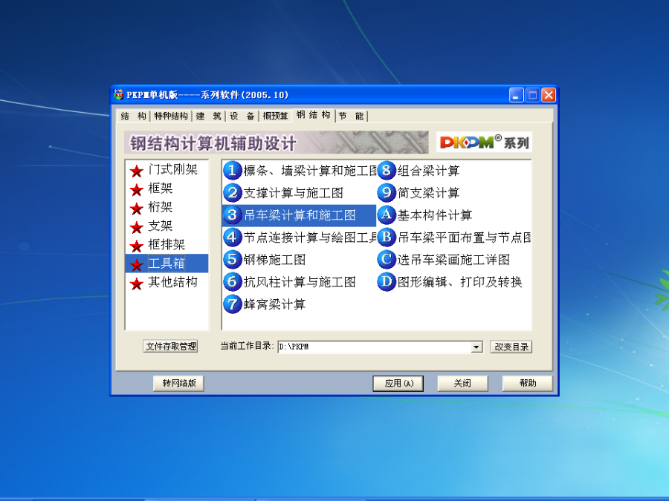Click the numbered icon 5 for 钢梯施工图
Screen dimensions: 669x501
click(233, 259)
